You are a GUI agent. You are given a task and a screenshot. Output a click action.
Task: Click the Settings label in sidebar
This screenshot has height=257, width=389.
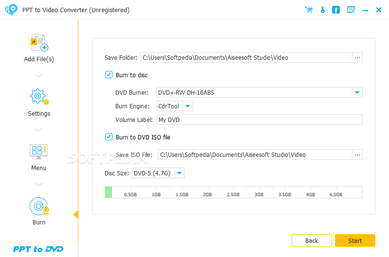(39, 113)
